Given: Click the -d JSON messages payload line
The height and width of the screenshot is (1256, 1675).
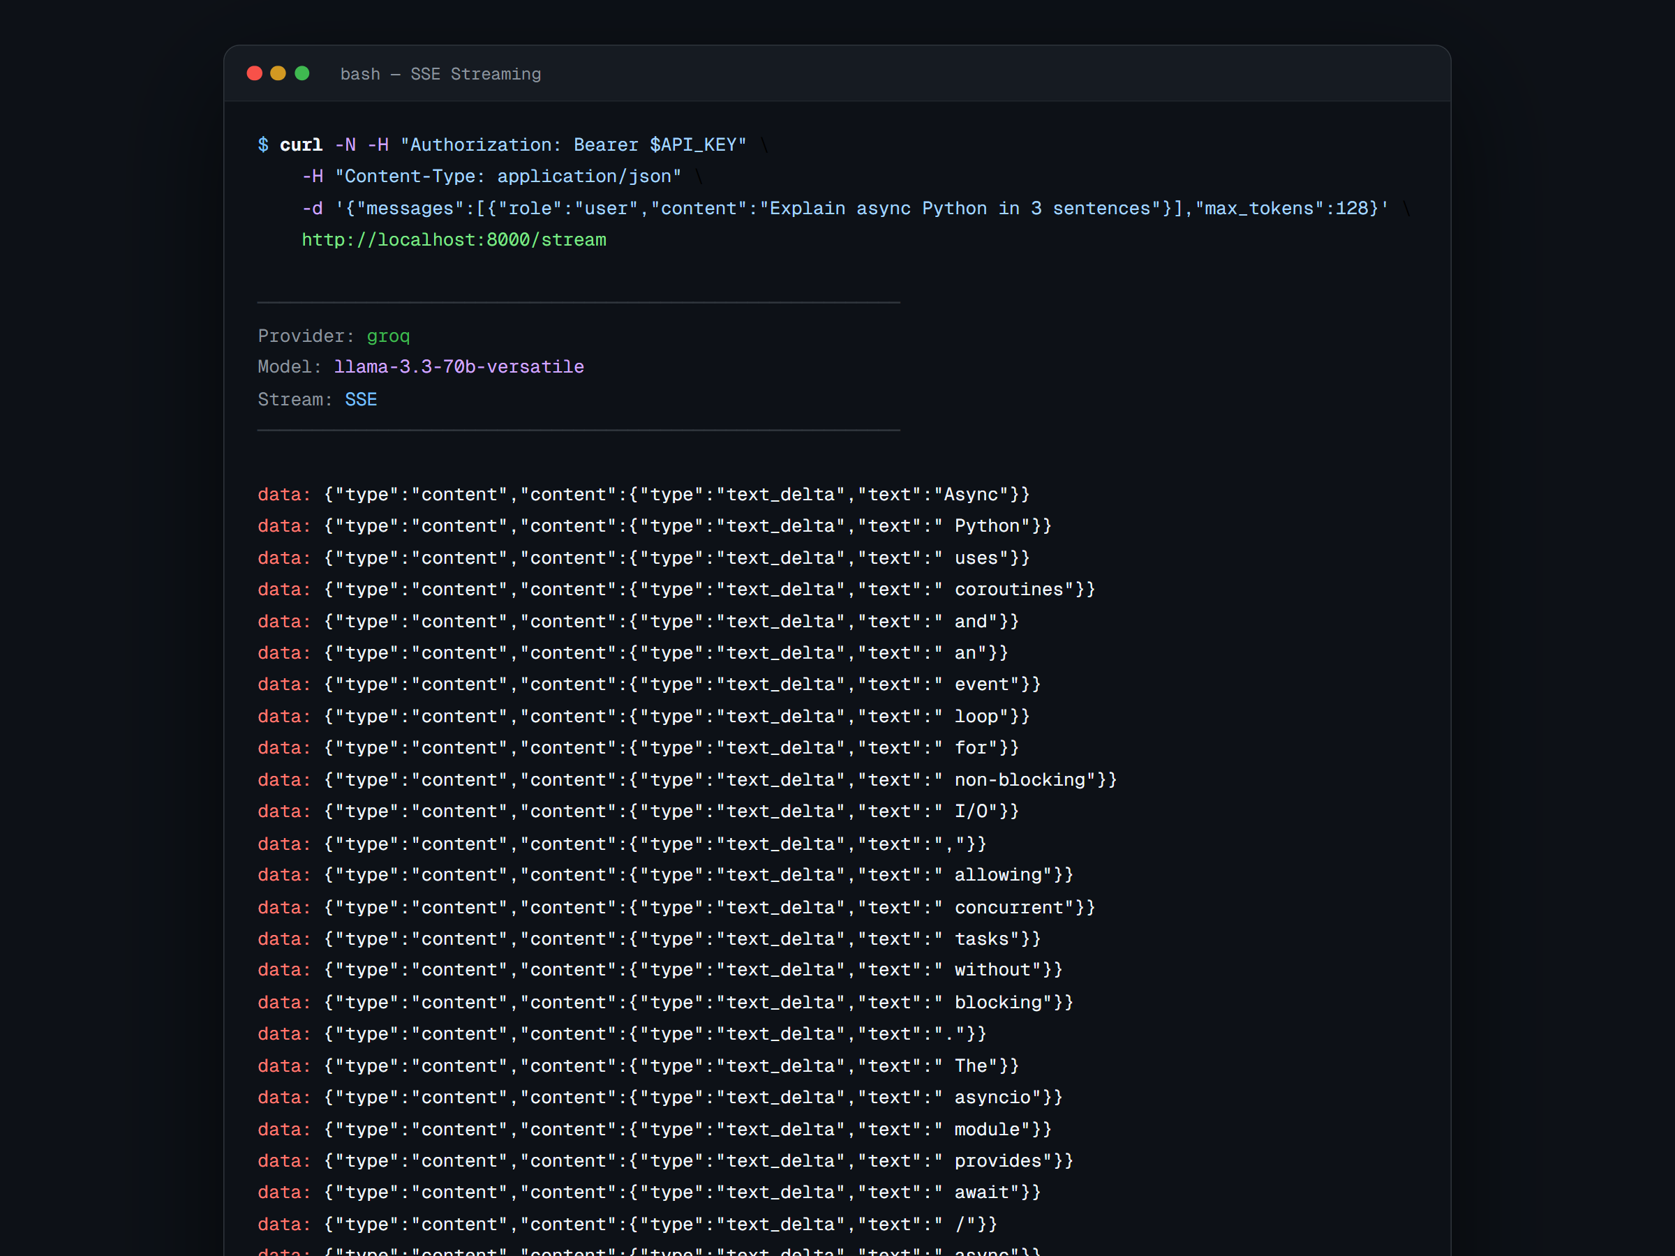Looking at the screenshot, I should (x=846, y=208).
